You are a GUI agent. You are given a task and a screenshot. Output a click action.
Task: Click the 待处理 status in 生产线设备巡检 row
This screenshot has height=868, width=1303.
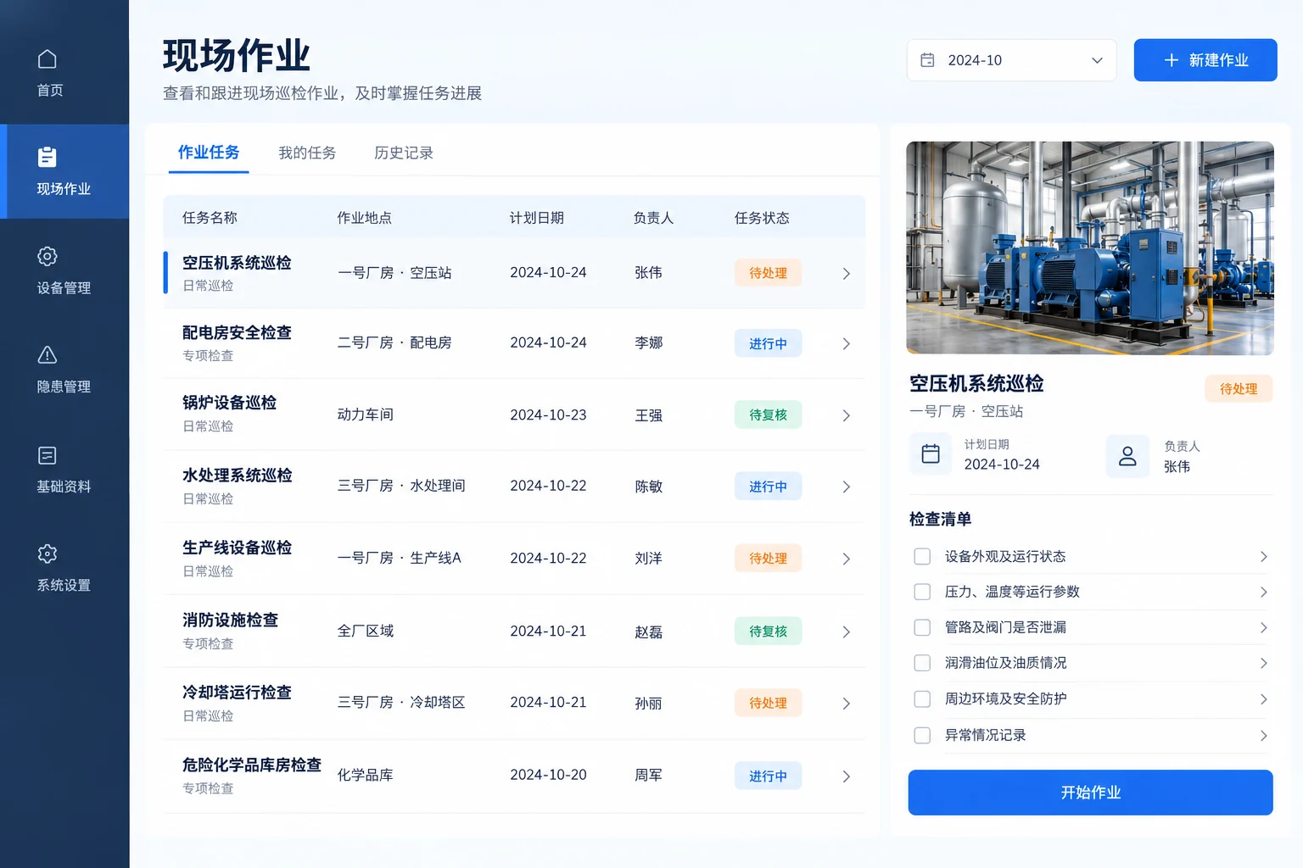tap(768, 559)
